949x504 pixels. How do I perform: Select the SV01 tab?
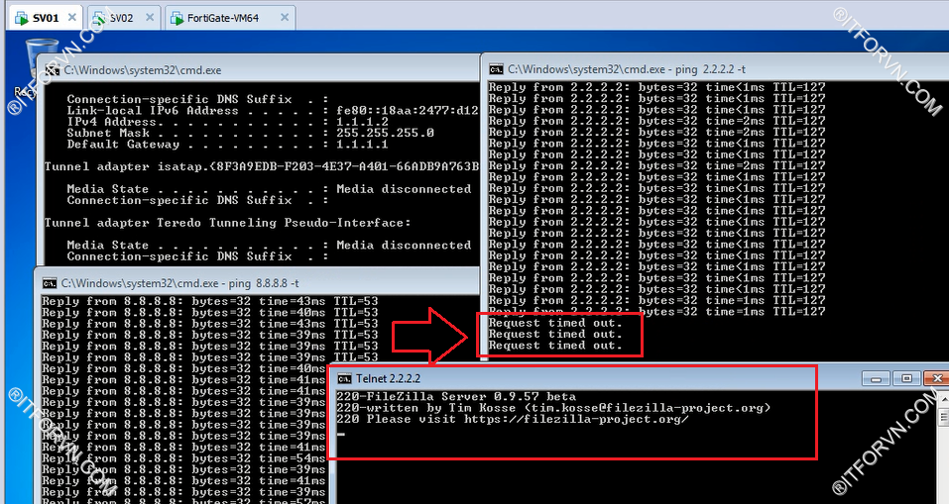[x=46, y=18]
